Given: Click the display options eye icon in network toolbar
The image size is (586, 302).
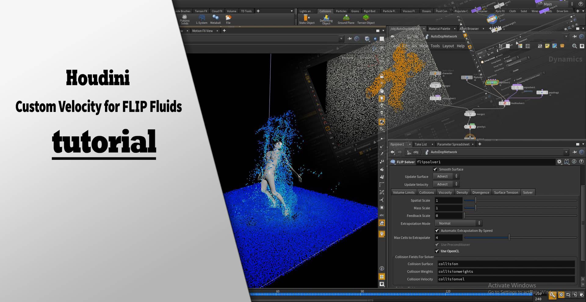Looking at the screenshot, I should (x=582, y=46).
